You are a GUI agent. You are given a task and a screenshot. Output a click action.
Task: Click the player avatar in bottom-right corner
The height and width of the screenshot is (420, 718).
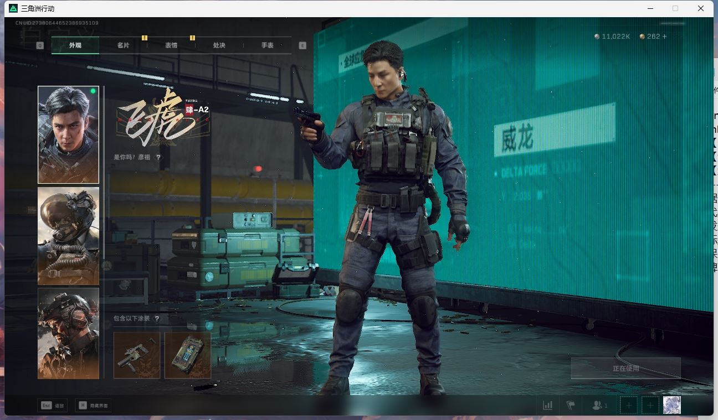pos(671,405)
